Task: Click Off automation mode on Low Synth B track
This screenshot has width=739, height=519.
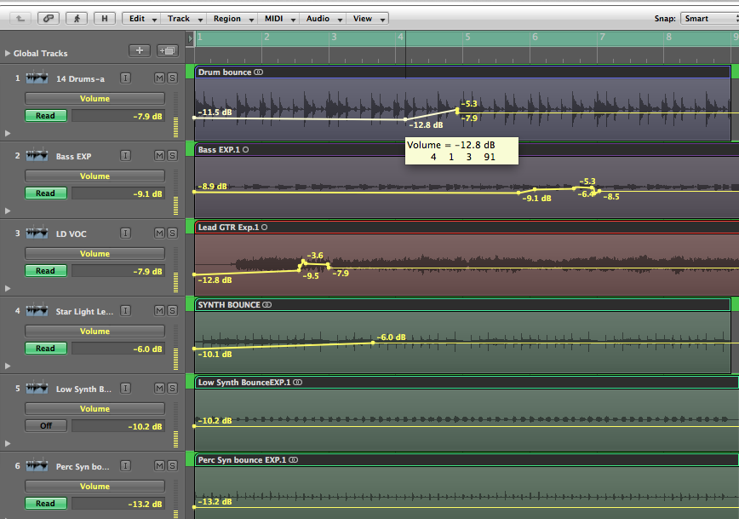Action: point(45,425)
